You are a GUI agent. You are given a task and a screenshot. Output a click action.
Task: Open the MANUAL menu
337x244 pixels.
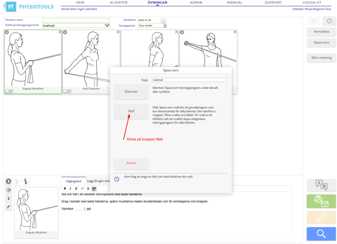[x=234, y=3]
